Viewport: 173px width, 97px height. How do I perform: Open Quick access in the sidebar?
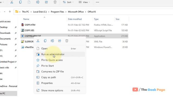coord(5,22)
